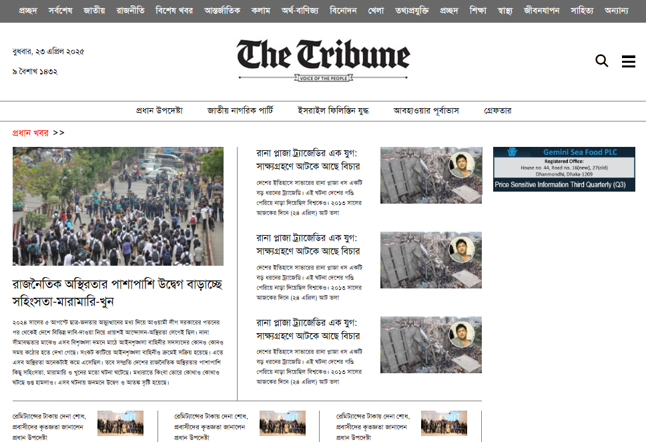Open সাহিত্য section

click(582, 11)
